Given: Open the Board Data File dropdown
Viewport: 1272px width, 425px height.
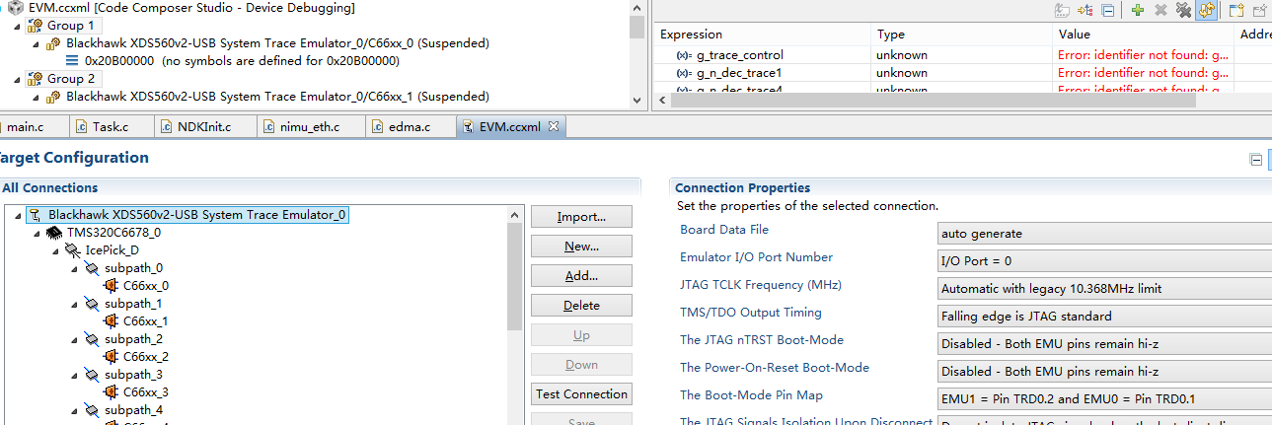Looking at the screenshot, I should tap(1103, 234).
